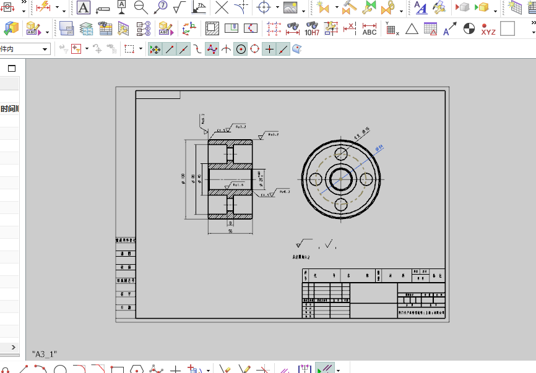Screen dimensions: 536x373
Task: Open the ABC cube edit dropdown arrow
Action: click(x=47, y=32)
